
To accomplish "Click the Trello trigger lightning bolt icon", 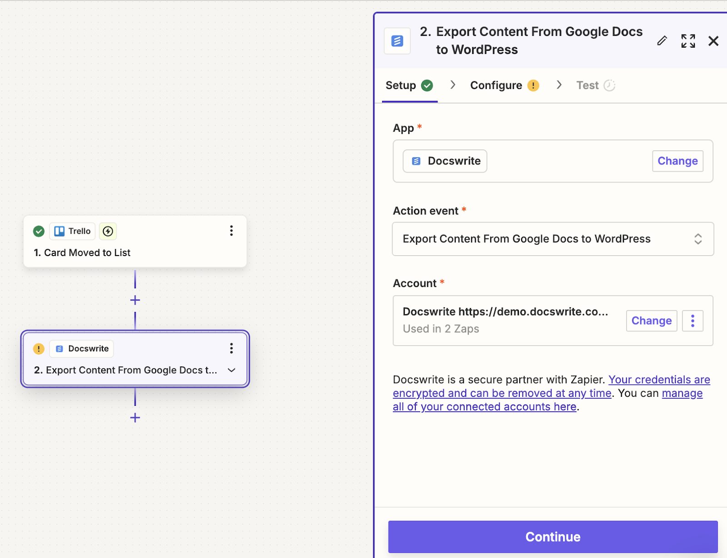I will pos(108,231).
